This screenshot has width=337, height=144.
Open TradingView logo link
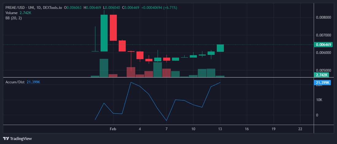point(17,138)
